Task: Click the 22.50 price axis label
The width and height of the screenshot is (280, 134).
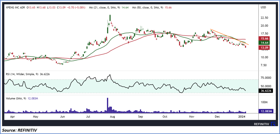Action: 264,18
